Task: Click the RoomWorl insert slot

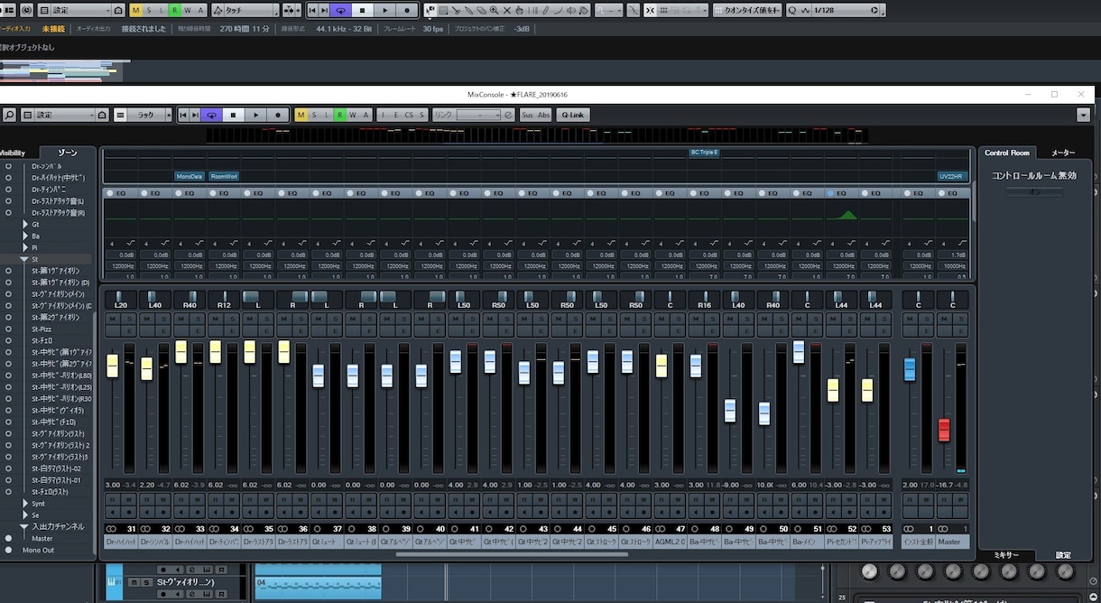Action: 224,176
